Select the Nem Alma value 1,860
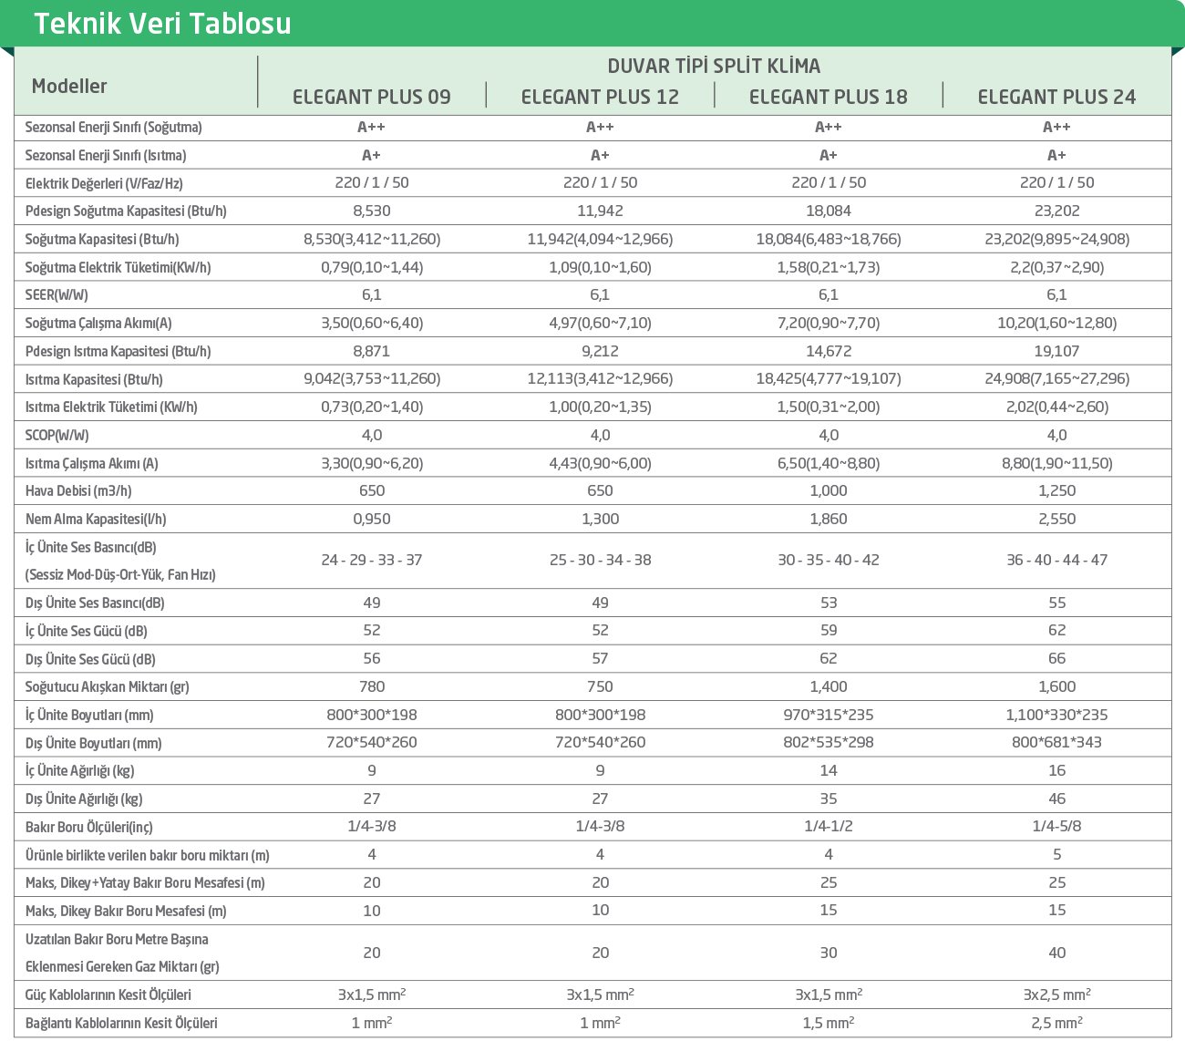1185x1041 pixels. [829, 519]
